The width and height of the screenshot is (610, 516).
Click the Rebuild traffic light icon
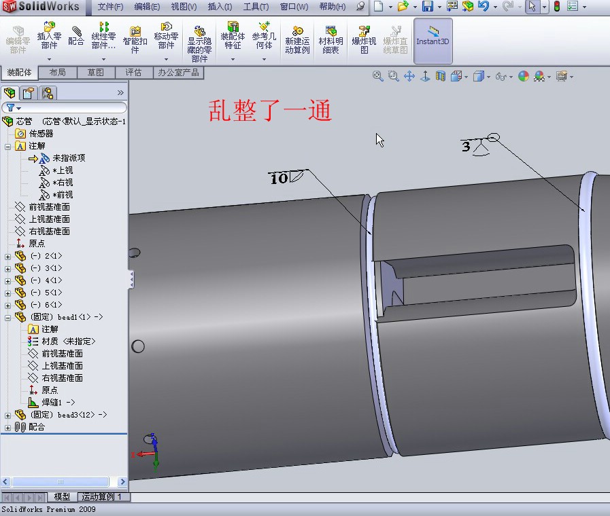point(557,7)
